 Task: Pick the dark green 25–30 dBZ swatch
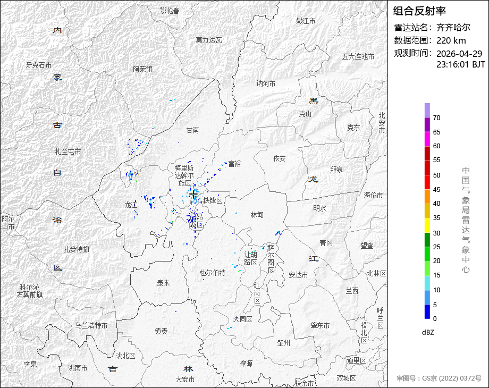click(427, 240)
